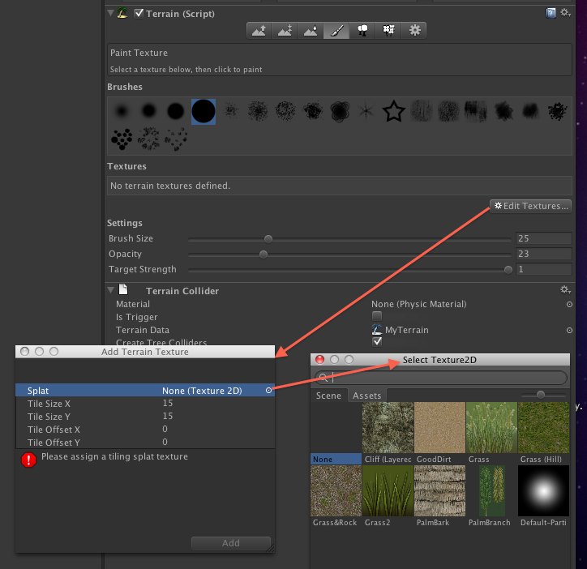Choose the GoodDirt texture thumbnail
Screen dimensions: 587x569
pos(439,428)
